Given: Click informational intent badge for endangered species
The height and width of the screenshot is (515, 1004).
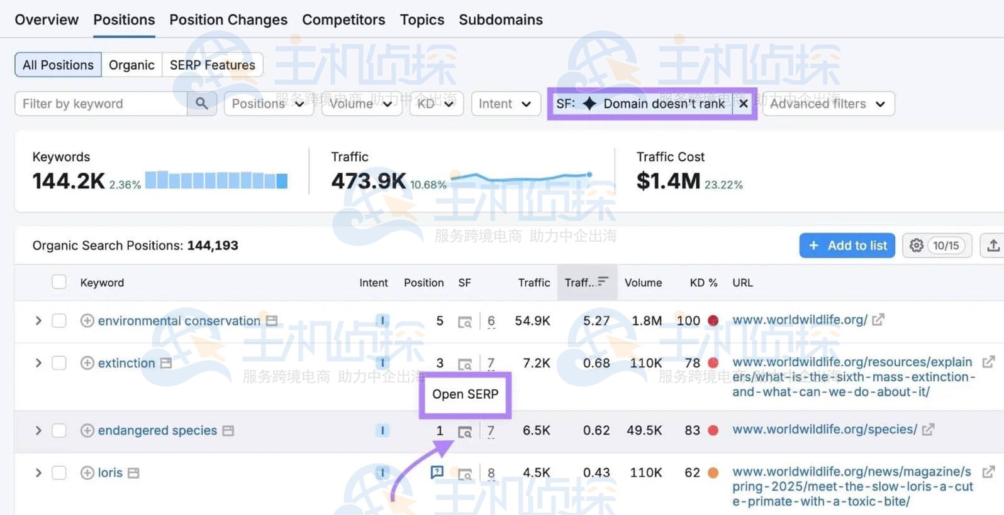Looking at the screenshot, I should pyautogui.click(x=382, y=430).
